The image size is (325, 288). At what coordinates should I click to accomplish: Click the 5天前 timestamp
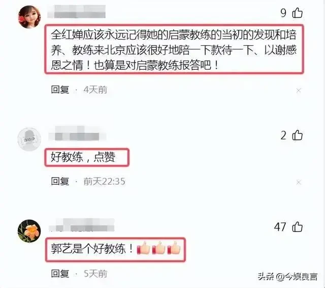pos(95,274)
